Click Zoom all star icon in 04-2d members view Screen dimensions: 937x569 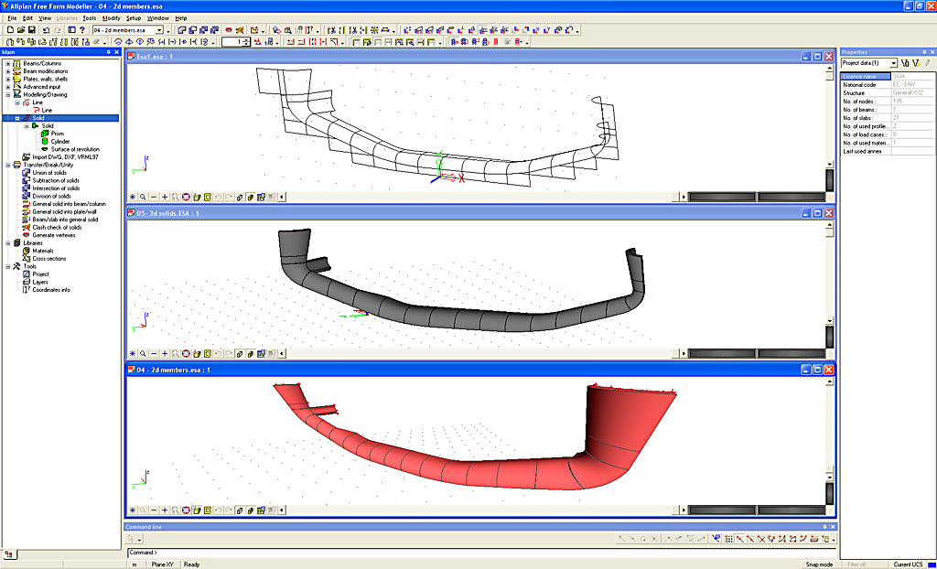click(x=133, y=510)
